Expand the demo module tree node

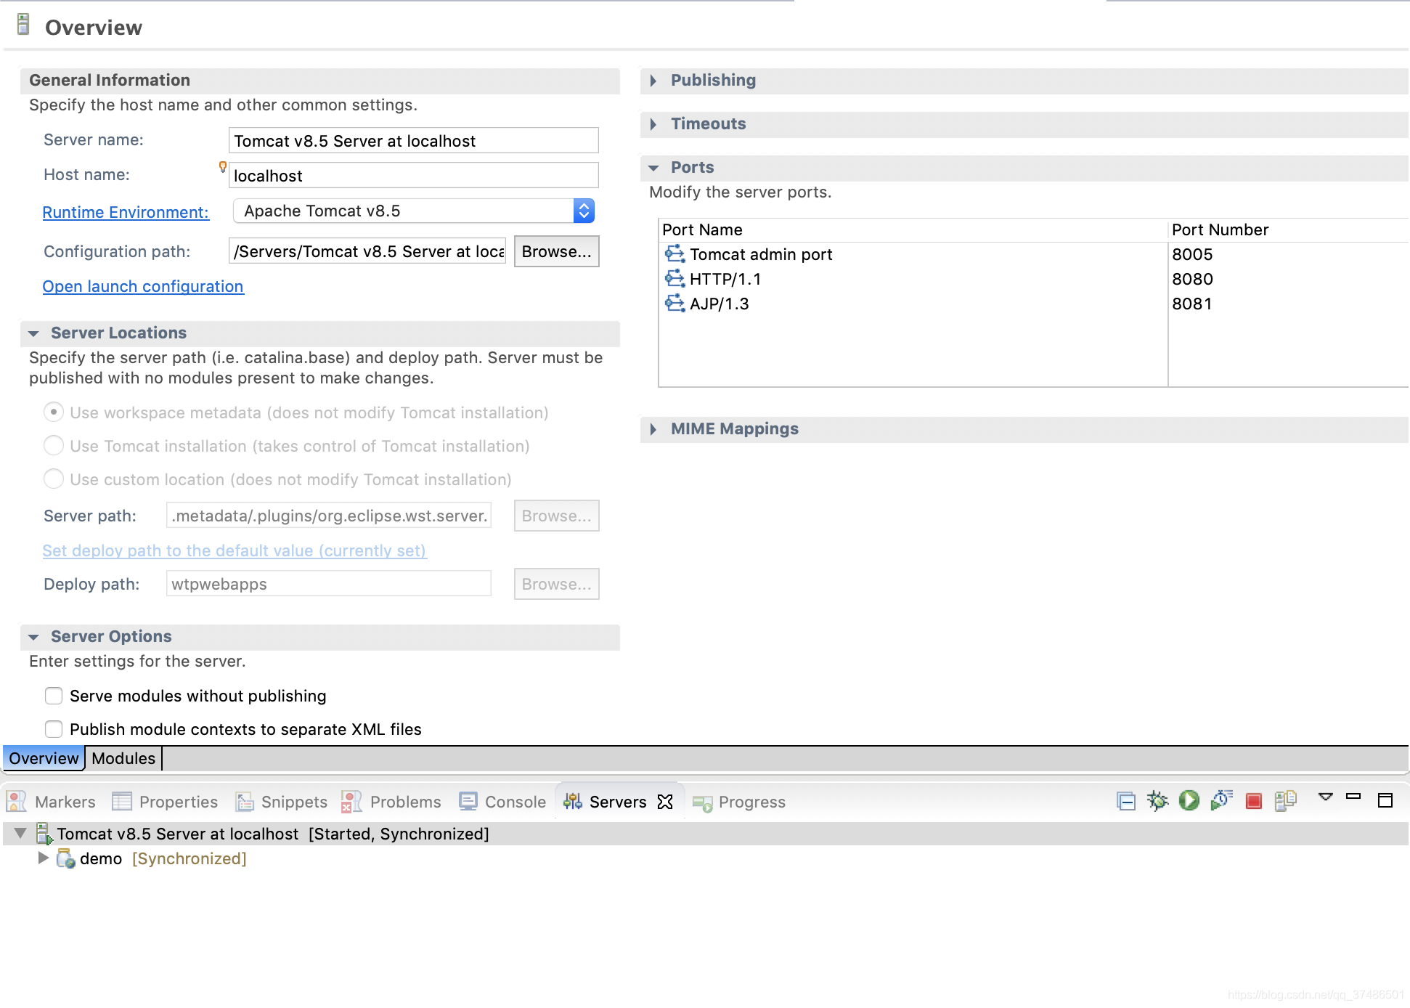[x=43, y=858]
